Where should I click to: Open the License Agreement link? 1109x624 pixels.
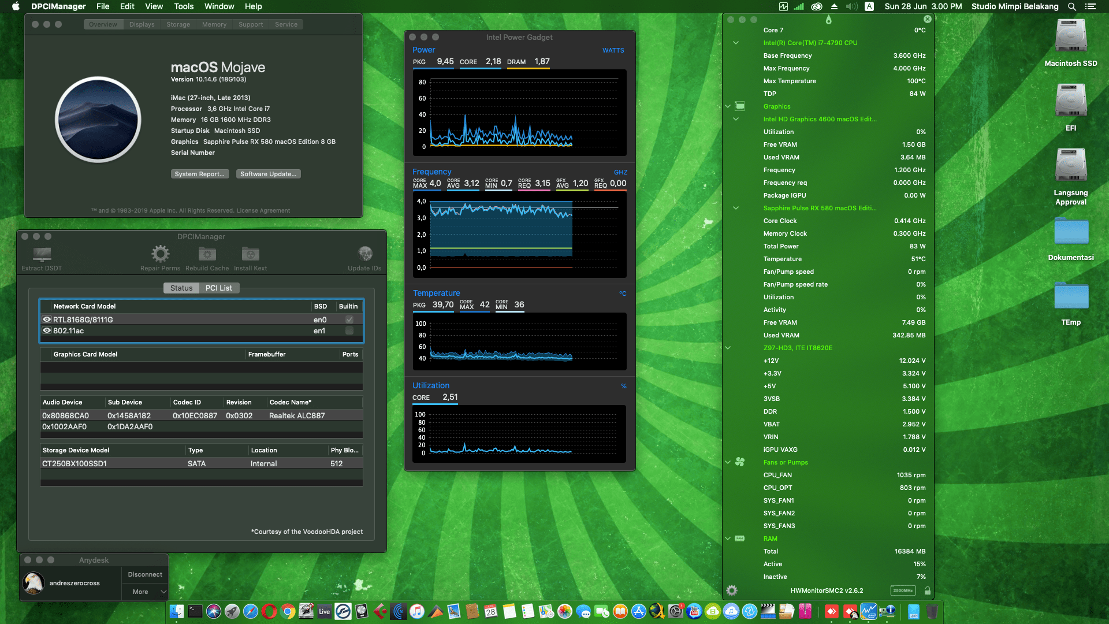click(263, 210)
